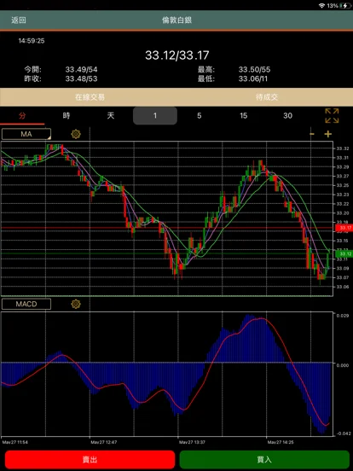Open the MACD indicator dropdown
Image resolution: width=353 pixels, height=471 pixels.
pos(26,304)
